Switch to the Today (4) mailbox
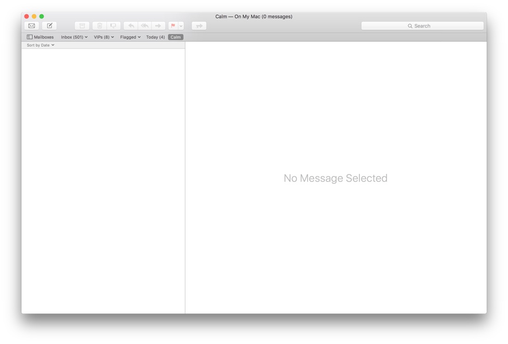The width and height of the screenshot is (508, 344). 156,37
